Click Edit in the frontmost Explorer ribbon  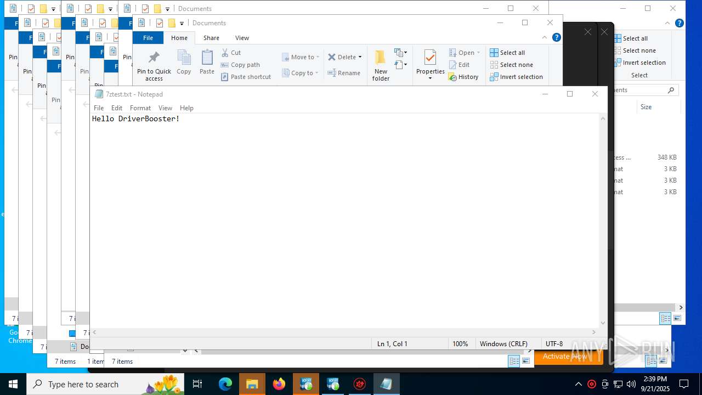click(x=459, y=65)
